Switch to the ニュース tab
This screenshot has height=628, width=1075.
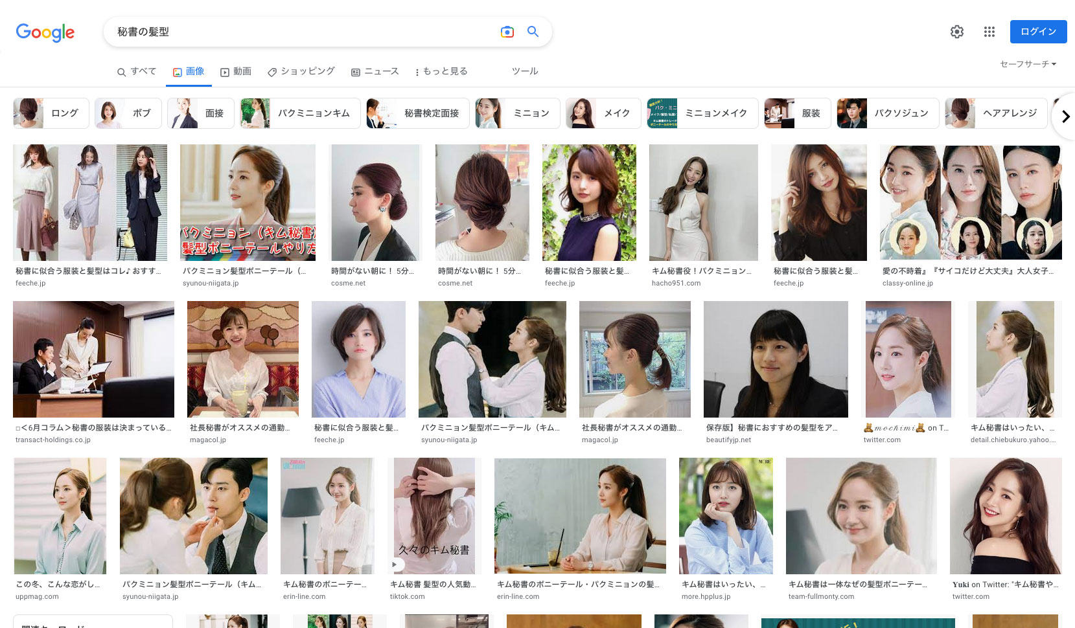click(375, 71)
